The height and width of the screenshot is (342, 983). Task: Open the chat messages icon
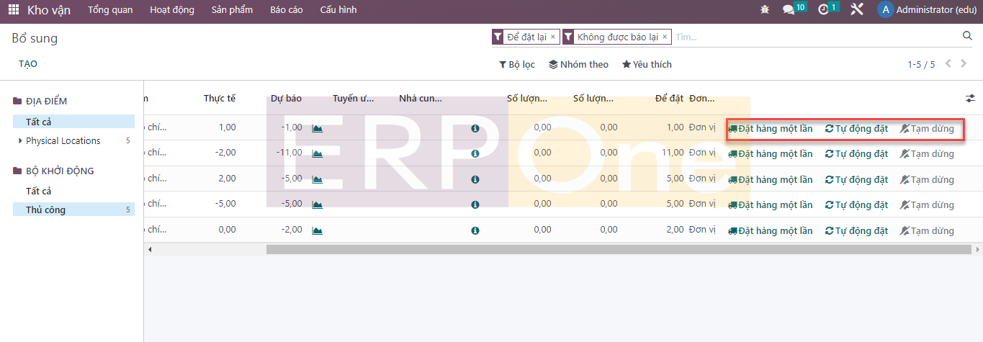(x=789, y=10)
